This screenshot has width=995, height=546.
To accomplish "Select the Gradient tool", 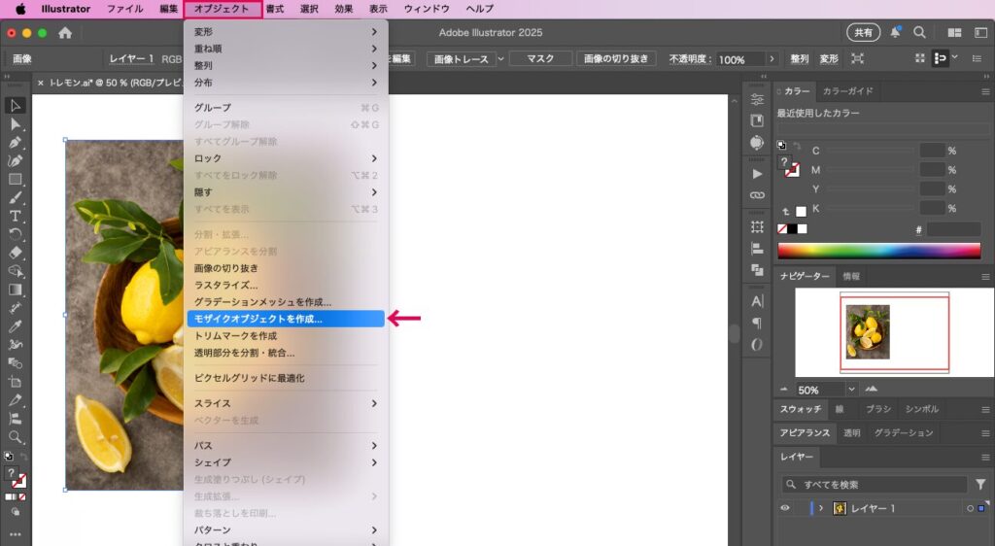I will click(16, 290).
